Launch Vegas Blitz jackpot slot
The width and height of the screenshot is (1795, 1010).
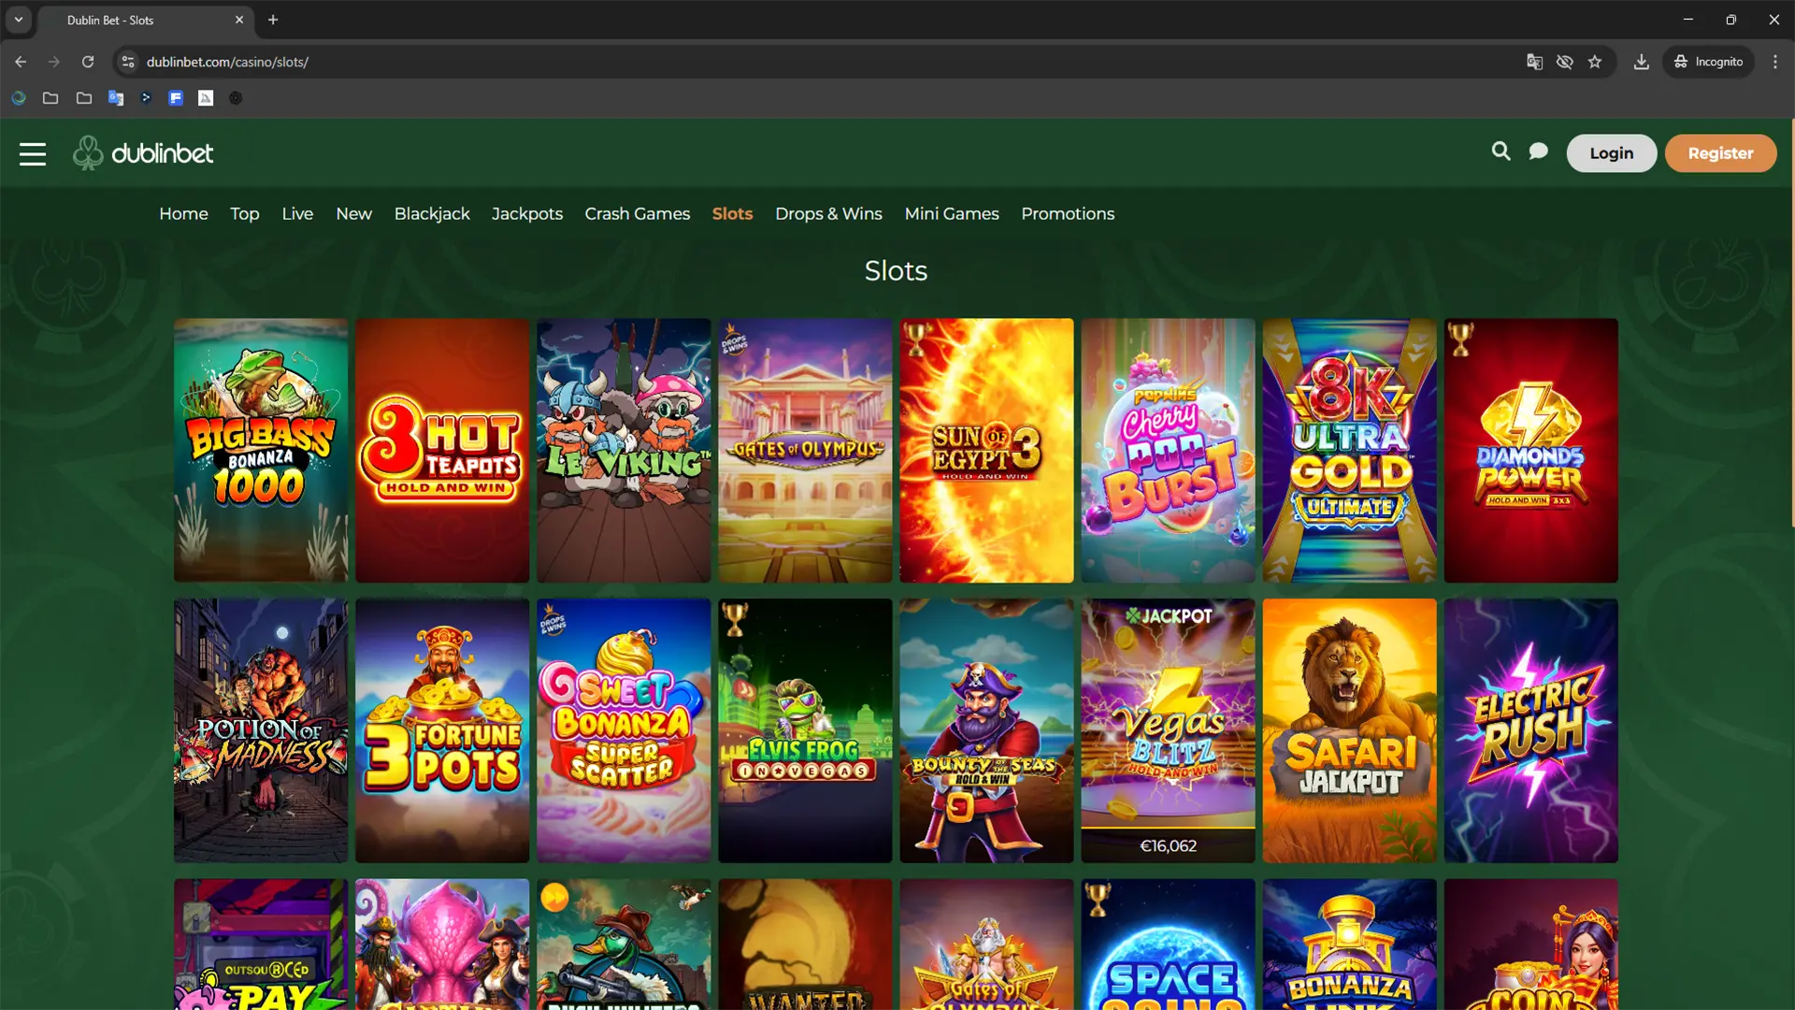click(x=1168, y=730)
